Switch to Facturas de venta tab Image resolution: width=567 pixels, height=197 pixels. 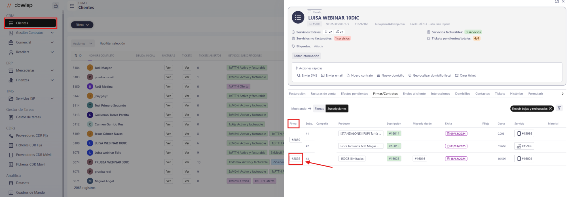pyautogui.click(x=323, y=94)
